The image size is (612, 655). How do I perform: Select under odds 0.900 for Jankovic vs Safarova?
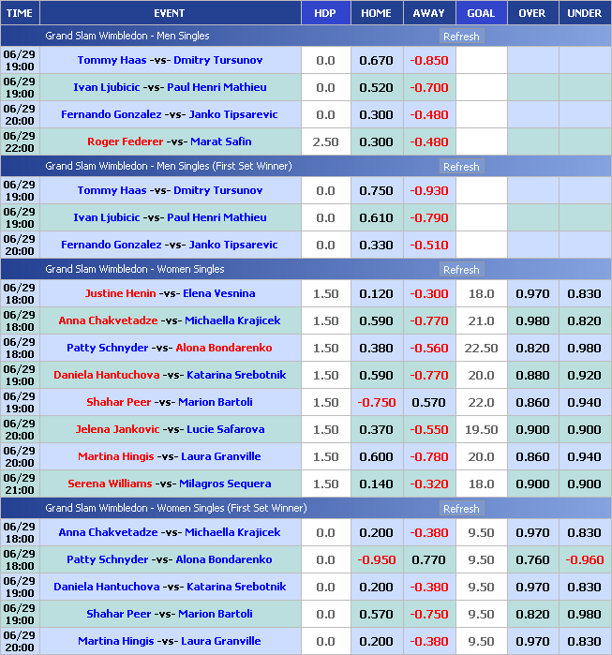click(585, 429)
